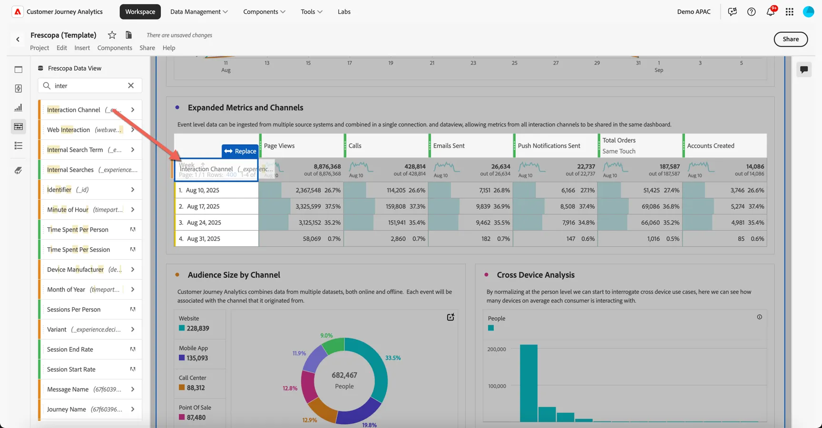Open the Project menu
This screenshot has width=822, height=428.
[x=39, y=48]
